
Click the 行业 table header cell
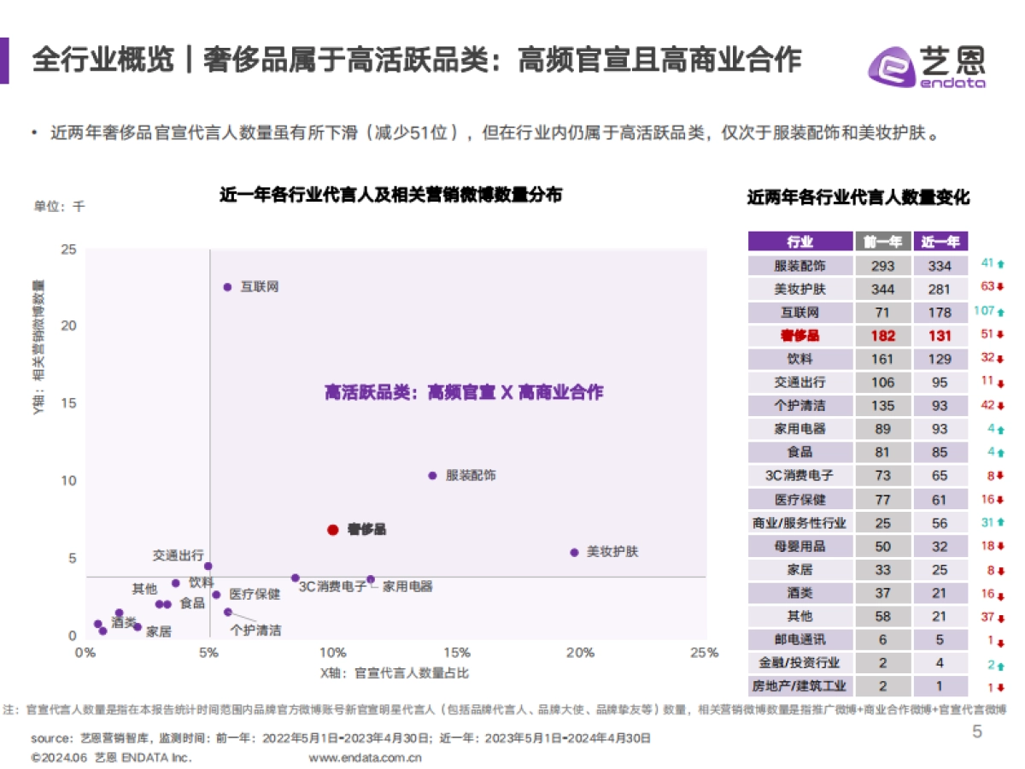800,242
